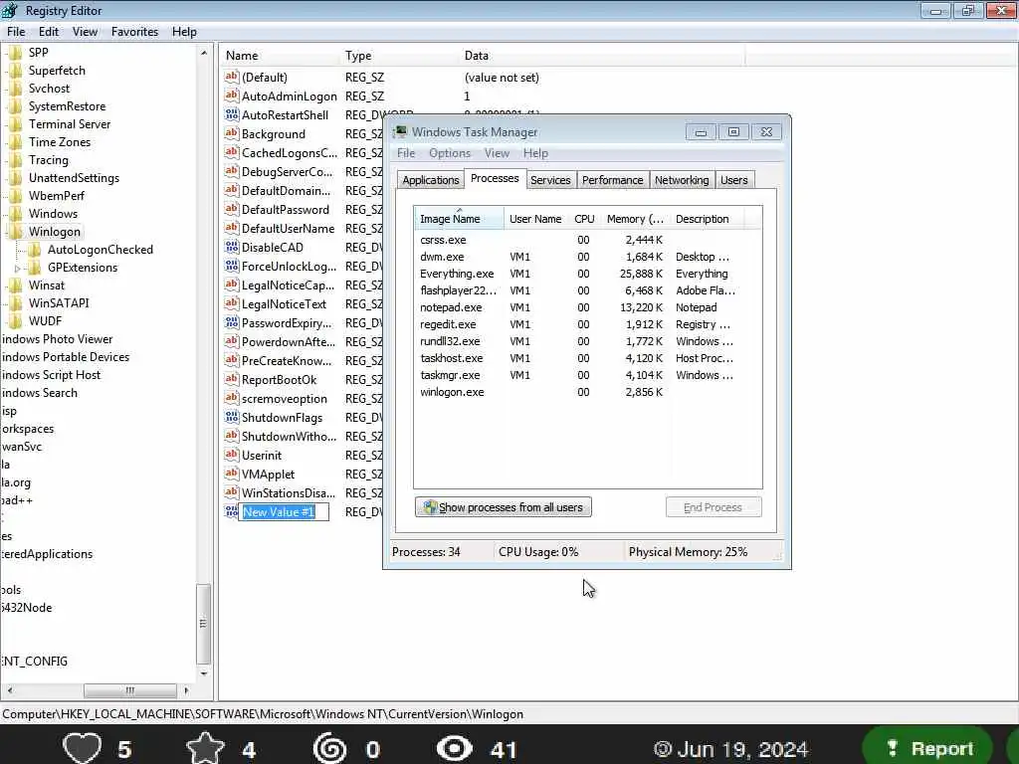The image size is (1019, 764).
Task: Open the Task Manager Options menu
Action: 450,153
